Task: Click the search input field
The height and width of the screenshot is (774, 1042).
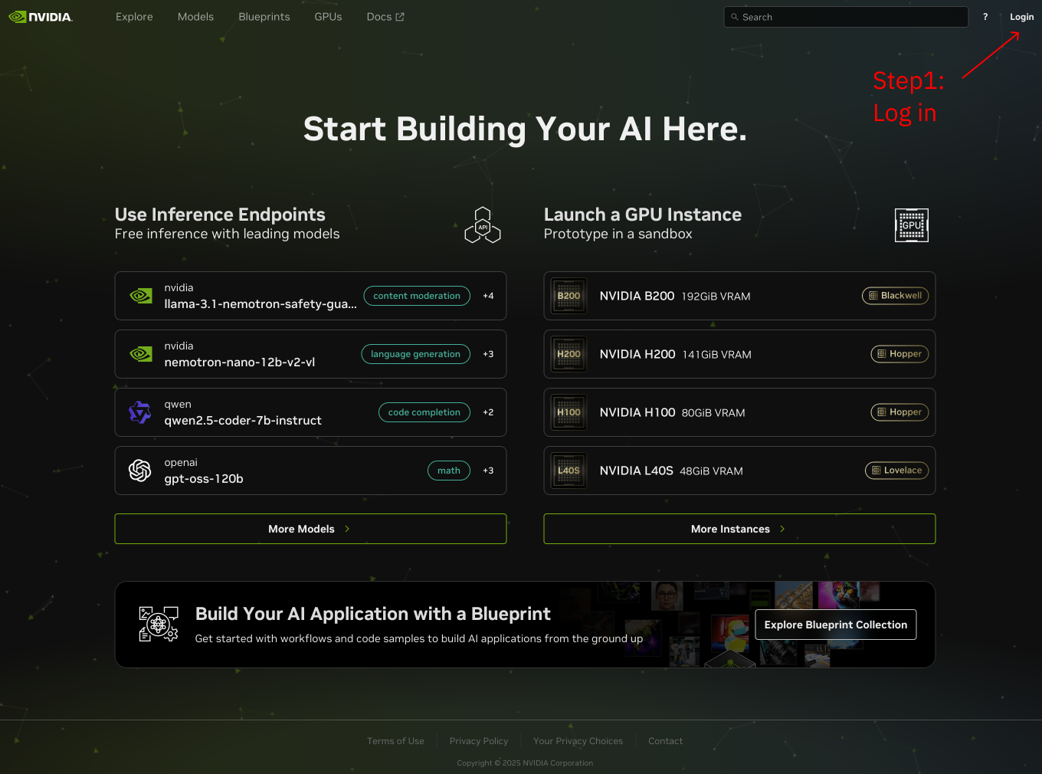Action: coord(845,16)
